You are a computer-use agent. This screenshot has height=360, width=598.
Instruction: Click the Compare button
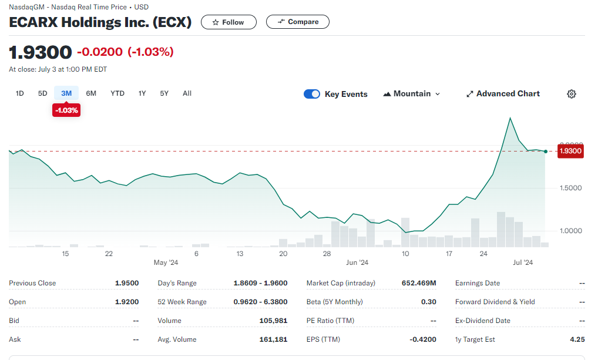pyautogui.click(x=297, y=22)
